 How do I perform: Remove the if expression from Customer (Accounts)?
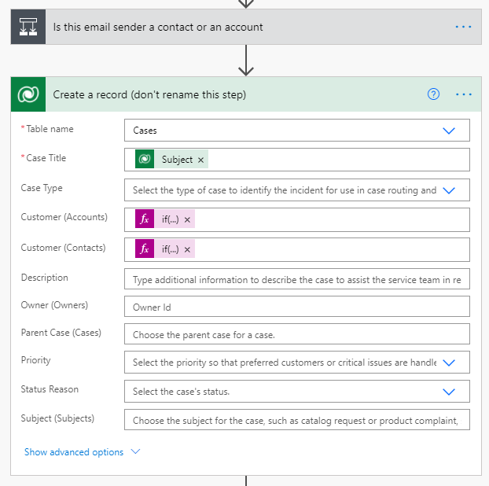pos(187,219)
